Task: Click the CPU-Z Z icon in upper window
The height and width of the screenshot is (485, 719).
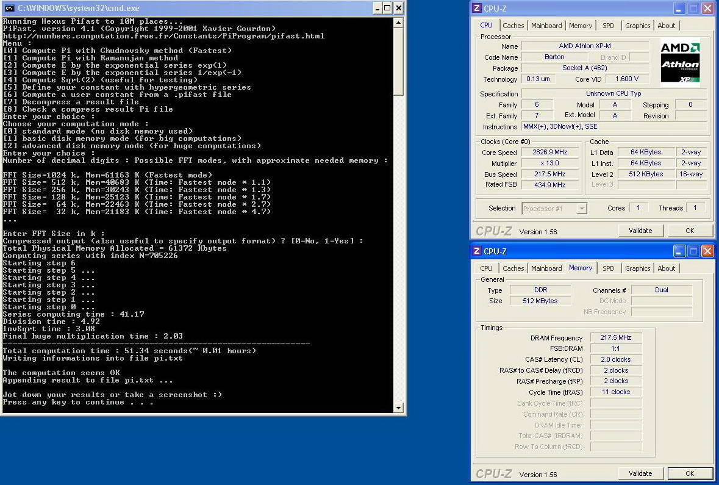Action: pos(477,9)
